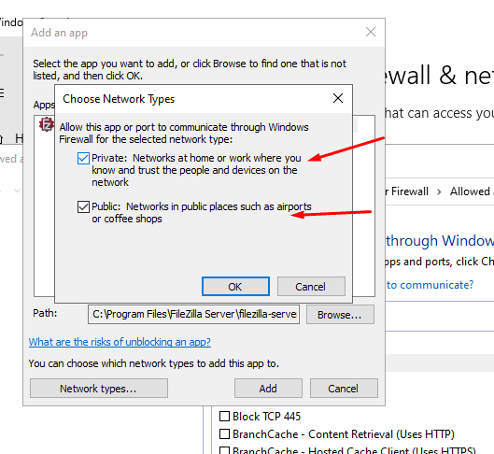Close the Add an app dialog
The height and width of the screenshot is (454, 494).
pos(371,32)
